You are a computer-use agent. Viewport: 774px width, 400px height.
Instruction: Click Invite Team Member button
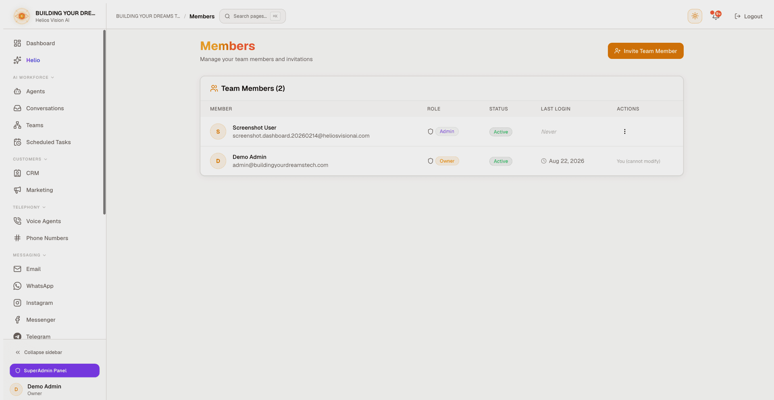645,51
